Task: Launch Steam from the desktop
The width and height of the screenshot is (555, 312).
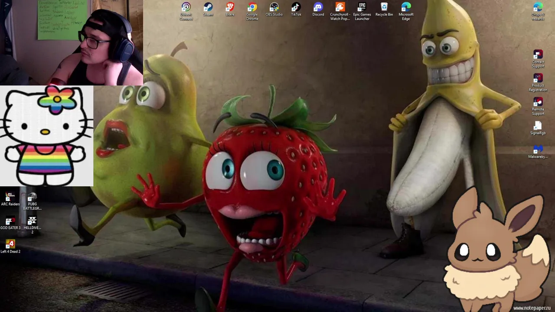Action: coord(208,10)
